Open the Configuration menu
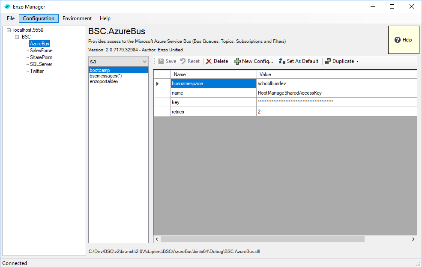This screenshot has height=268, width=422. tap(39, 18)
